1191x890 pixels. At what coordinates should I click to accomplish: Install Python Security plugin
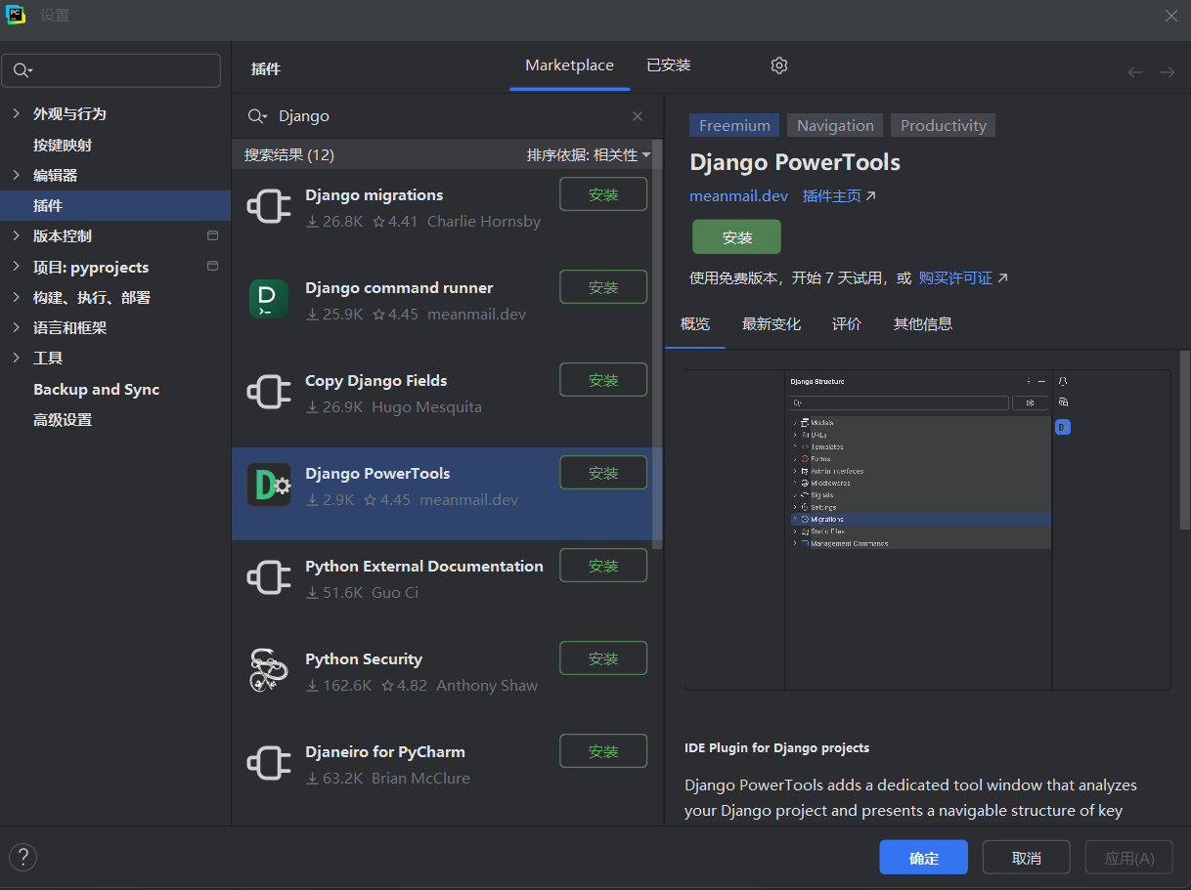pyautogui.click(x=603, y=658)
